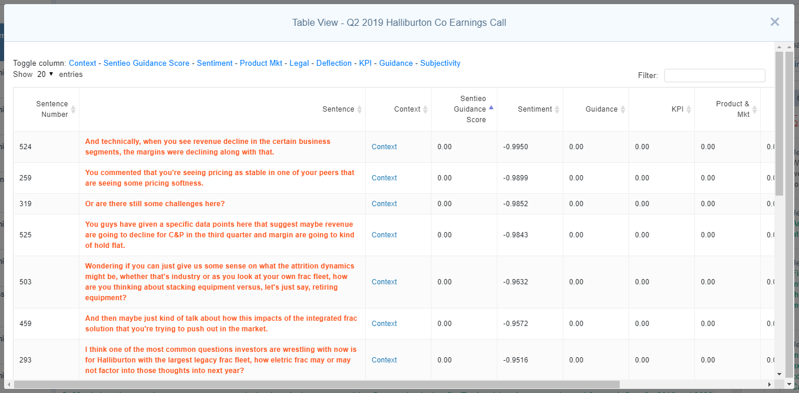799x393 pixels.
Task: Click sentence starting 'I think one of the most common'
Action: 221,360
